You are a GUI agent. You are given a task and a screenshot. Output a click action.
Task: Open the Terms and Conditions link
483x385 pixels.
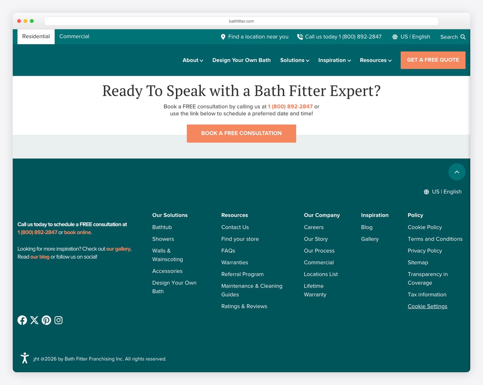click(435, 239)
